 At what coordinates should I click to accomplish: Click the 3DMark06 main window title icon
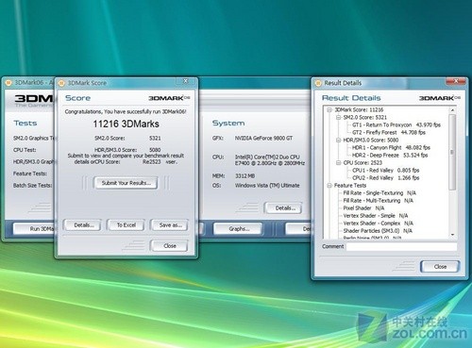tap(8, 83)
